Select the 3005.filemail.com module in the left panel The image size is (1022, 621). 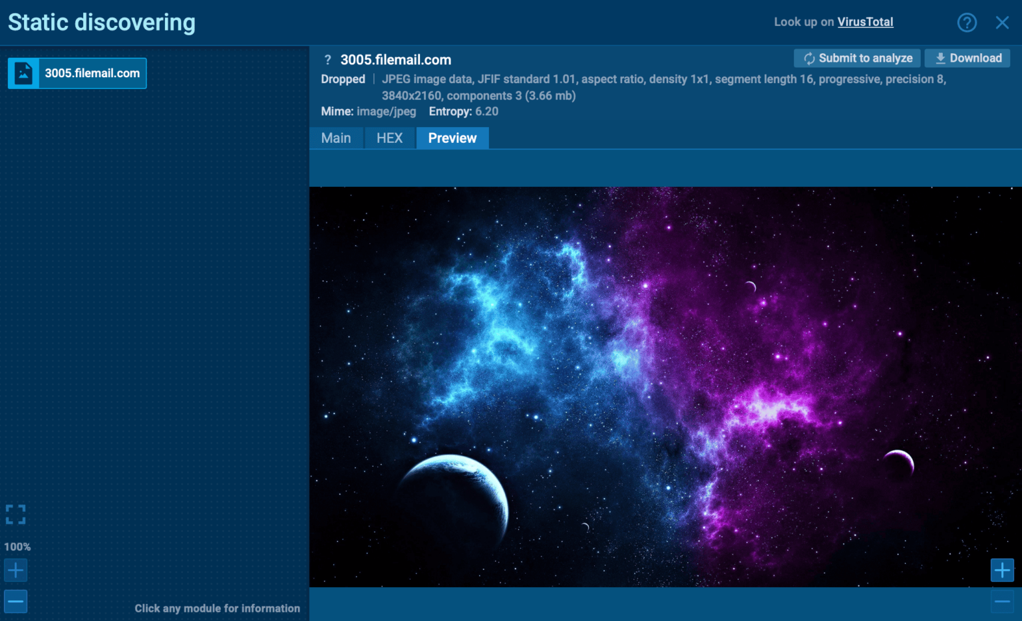pyautogui.click(x=77, y=73)
